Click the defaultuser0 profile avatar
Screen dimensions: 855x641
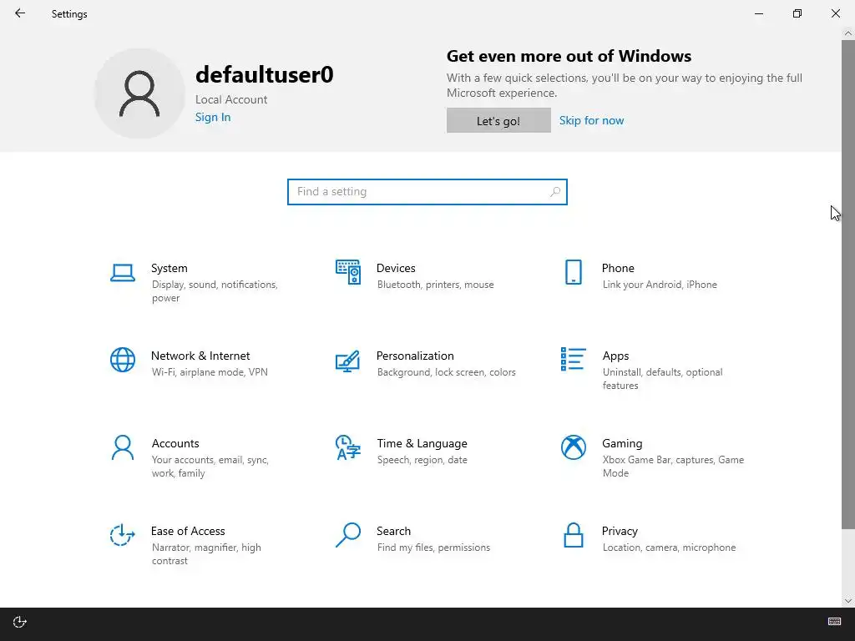139,93
